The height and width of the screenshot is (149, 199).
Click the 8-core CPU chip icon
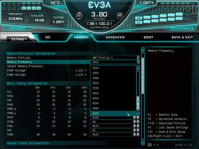tap(79, 16)
